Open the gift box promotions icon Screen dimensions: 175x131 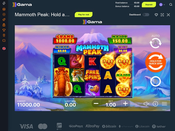coord(4,25)
